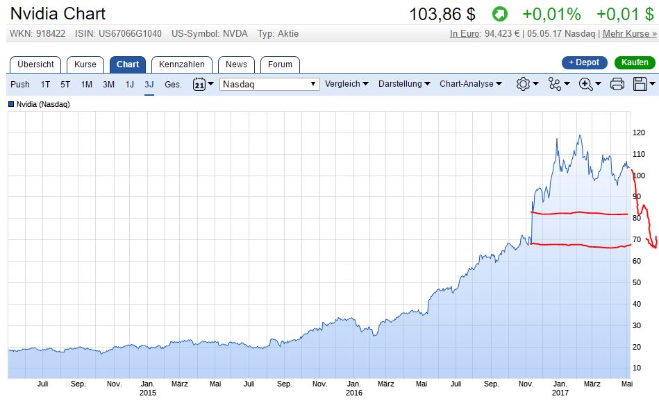Expand the Vergleich comparison menu

[x=347, y=84]
